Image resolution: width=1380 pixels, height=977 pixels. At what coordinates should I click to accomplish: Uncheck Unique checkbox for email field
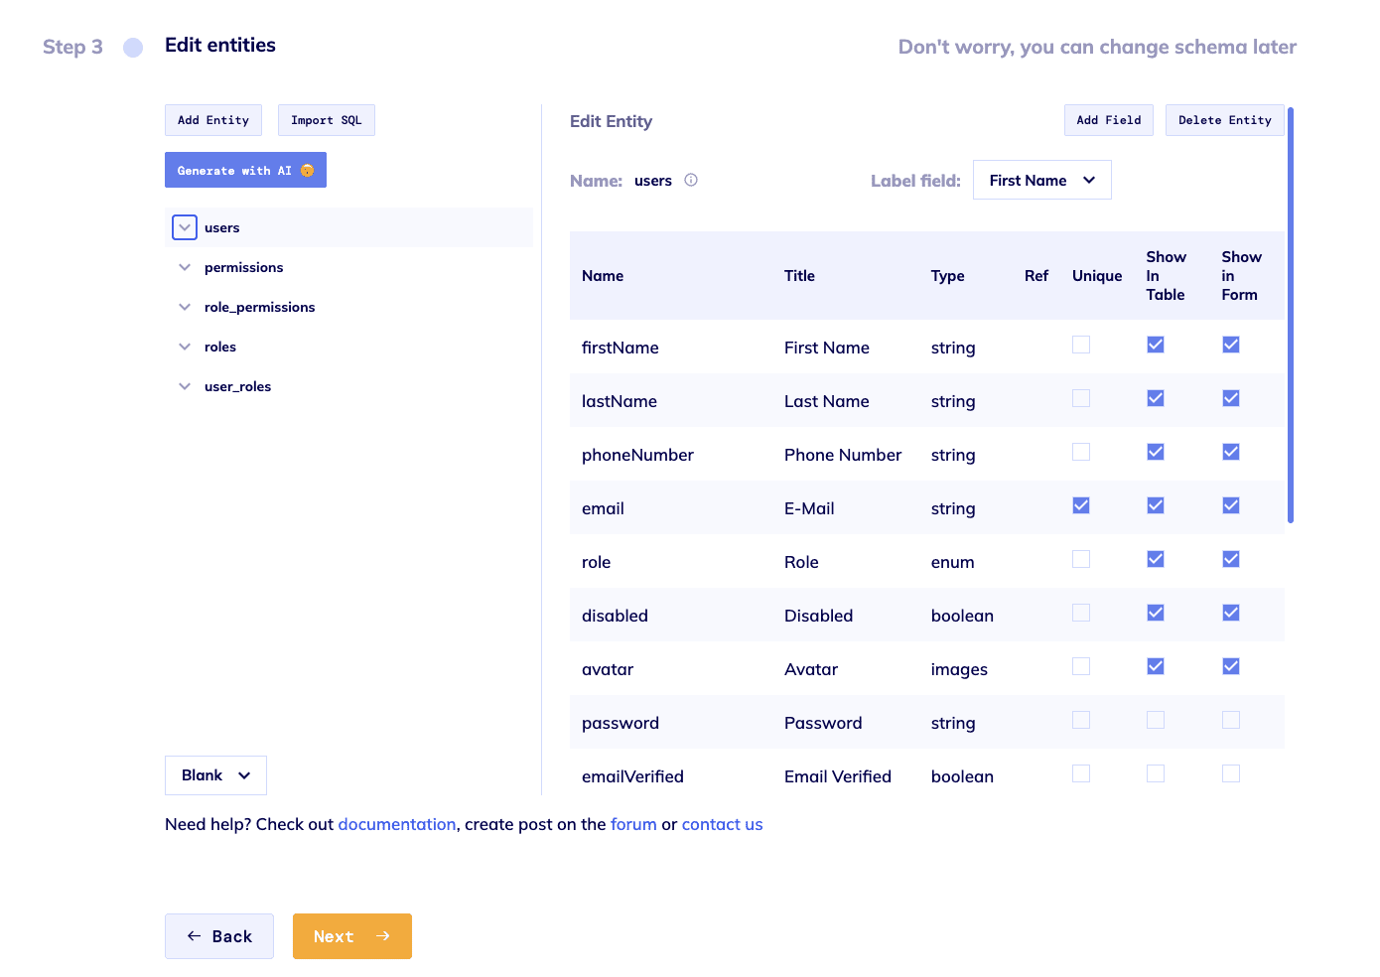1081,505
